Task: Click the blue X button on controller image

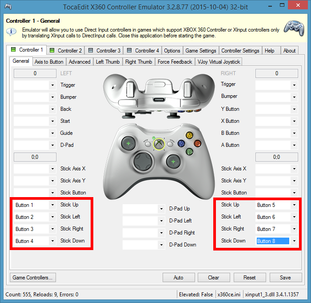Action: pos(181,143)
